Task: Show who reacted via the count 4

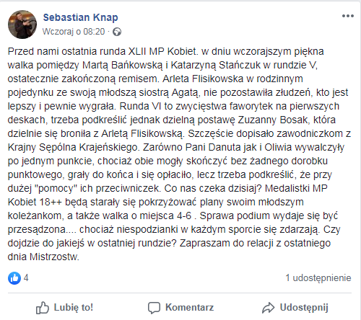Action: (26, 278)
